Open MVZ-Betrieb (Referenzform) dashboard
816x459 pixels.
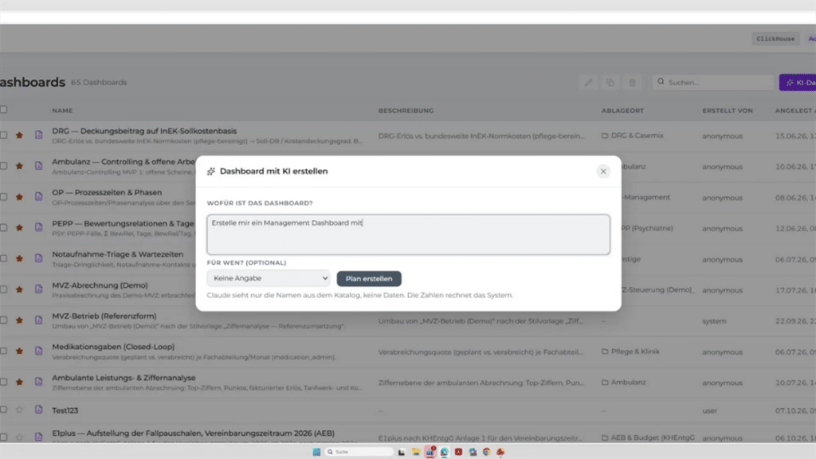104,316
